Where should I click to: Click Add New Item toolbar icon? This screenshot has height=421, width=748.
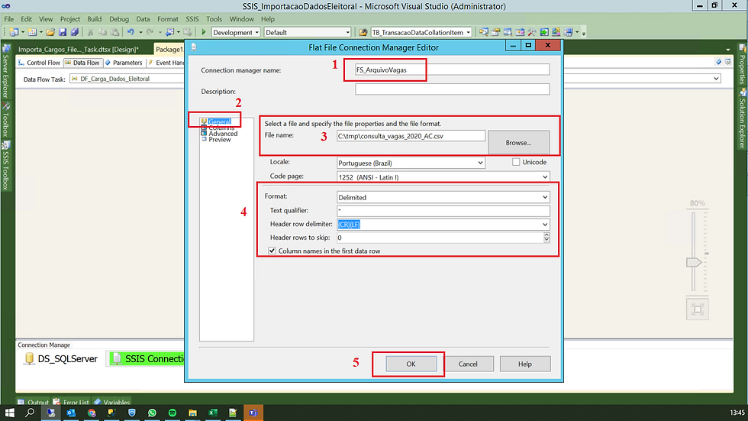pyautogui.click(x=32, y=32)
